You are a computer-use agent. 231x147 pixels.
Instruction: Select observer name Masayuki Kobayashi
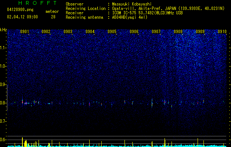(x=132, y=4)
